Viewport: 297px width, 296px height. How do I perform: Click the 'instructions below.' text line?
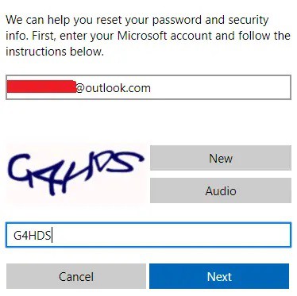[x=55, y=52]
